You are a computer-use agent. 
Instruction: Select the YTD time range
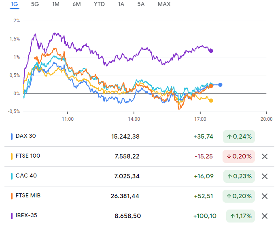click(99, 4)
